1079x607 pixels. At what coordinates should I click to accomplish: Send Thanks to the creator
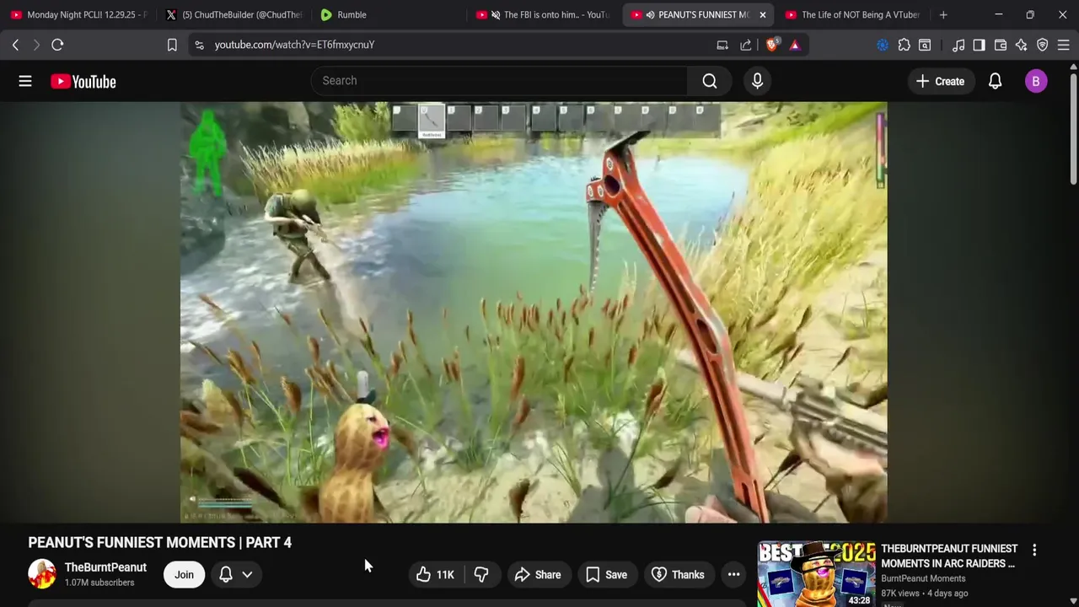(x=678, y=574)
